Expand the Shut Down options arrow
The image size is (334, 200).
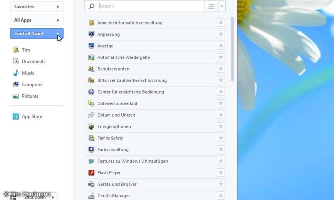53,197
